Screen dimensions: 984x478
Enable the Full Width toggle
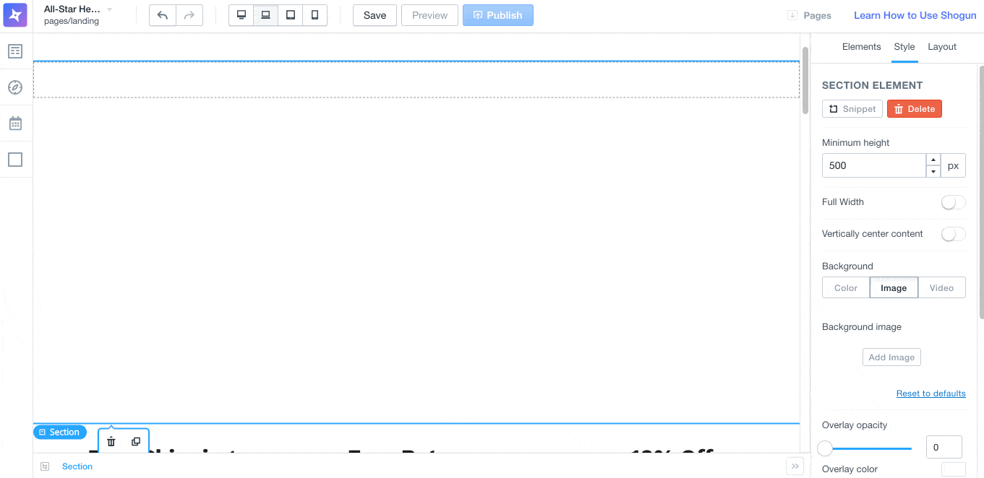953,202
